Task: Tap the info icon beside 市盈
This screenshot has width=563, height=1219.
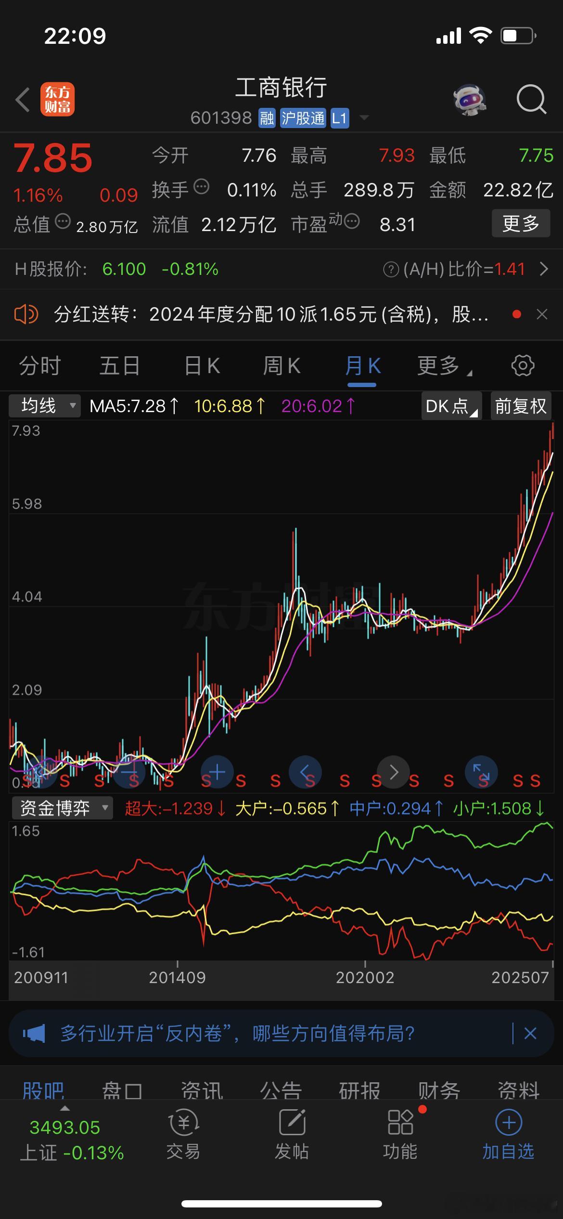Action: tap(352, 221)
